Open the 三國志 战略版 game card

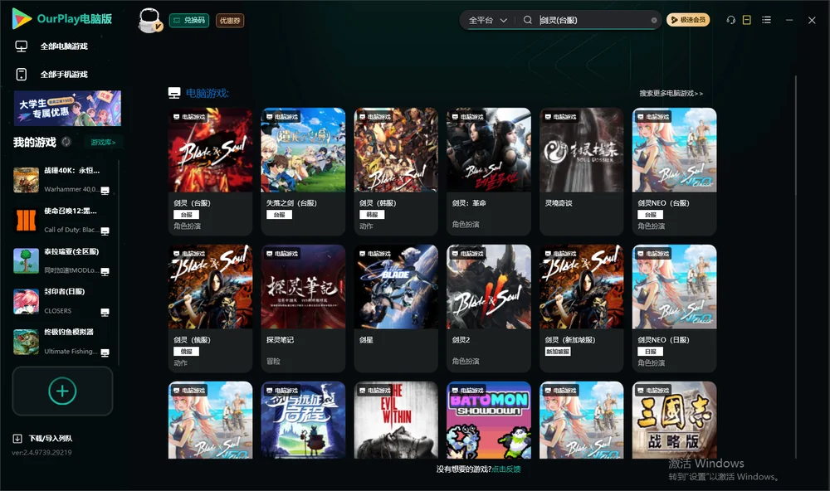tap(674, 421)
